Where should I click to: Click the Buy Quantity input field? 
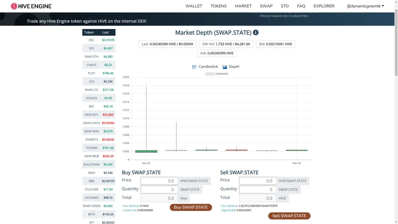point(159,189)
